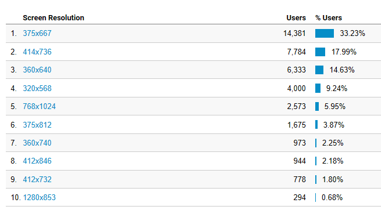This screenshot has height=210, width=381.
Task: Select the 360x740 resolution link
Action: point(37,143)
